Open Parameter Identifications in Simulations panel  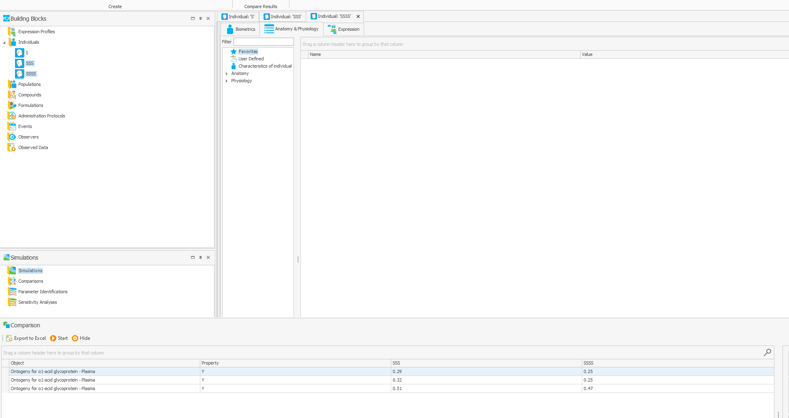pos(43,292)
